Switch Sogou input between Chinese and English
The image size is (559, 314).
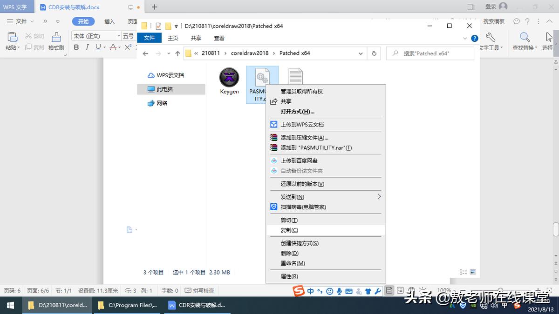pos(310,290)
